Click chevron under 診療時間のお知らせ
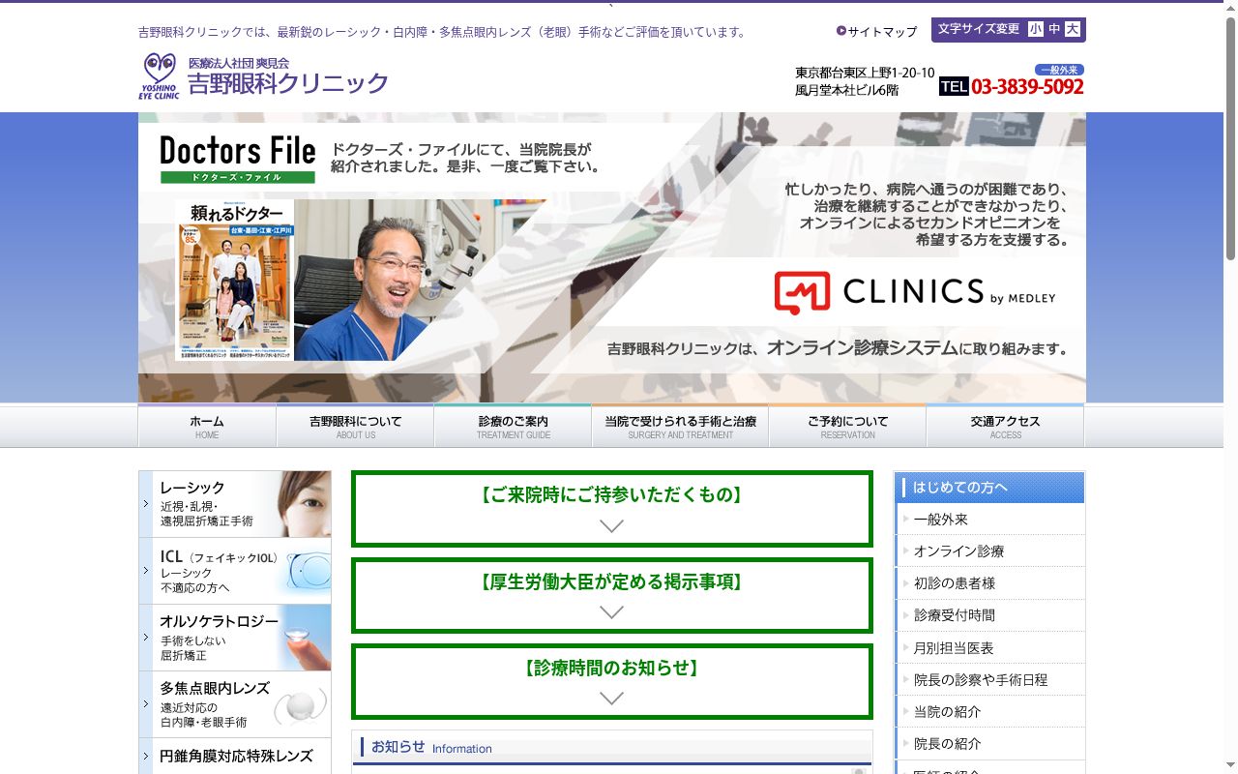The height and width of the screenshot is (774, 1238). 611,699
